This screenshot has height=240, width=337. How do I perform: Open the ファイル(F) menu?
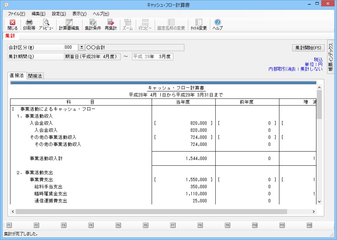pos(16,14)
